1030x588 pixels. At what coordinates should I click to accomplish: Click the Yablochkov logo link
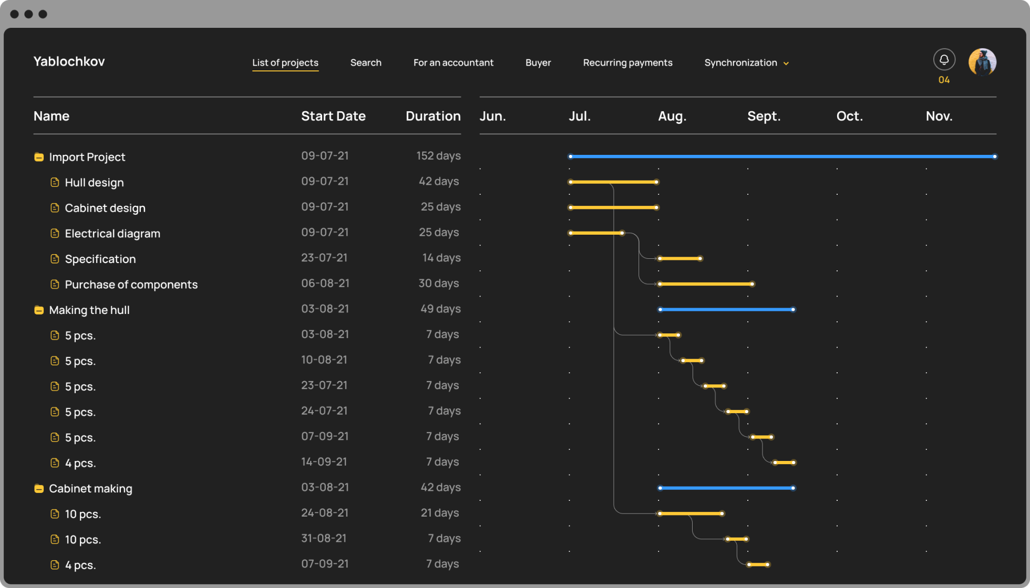[x=69, y=61]
